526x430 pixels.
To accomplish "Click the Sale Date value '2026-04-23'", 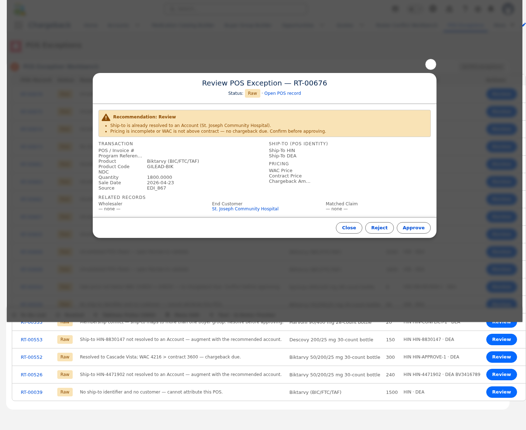I will pyautogui.click(x=160, y=183).
